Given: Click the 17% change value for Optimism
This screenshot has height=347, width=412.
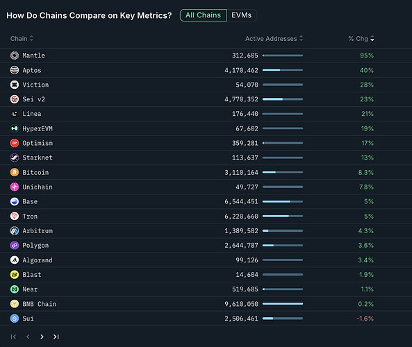Looking at the screenshot, I should coord(368,143).
